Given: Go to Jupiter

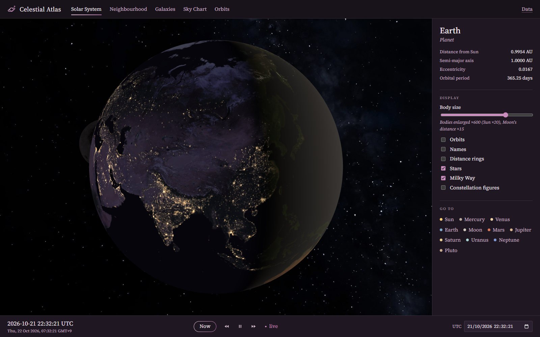Looking at the screenshot, I should (520, 230).
